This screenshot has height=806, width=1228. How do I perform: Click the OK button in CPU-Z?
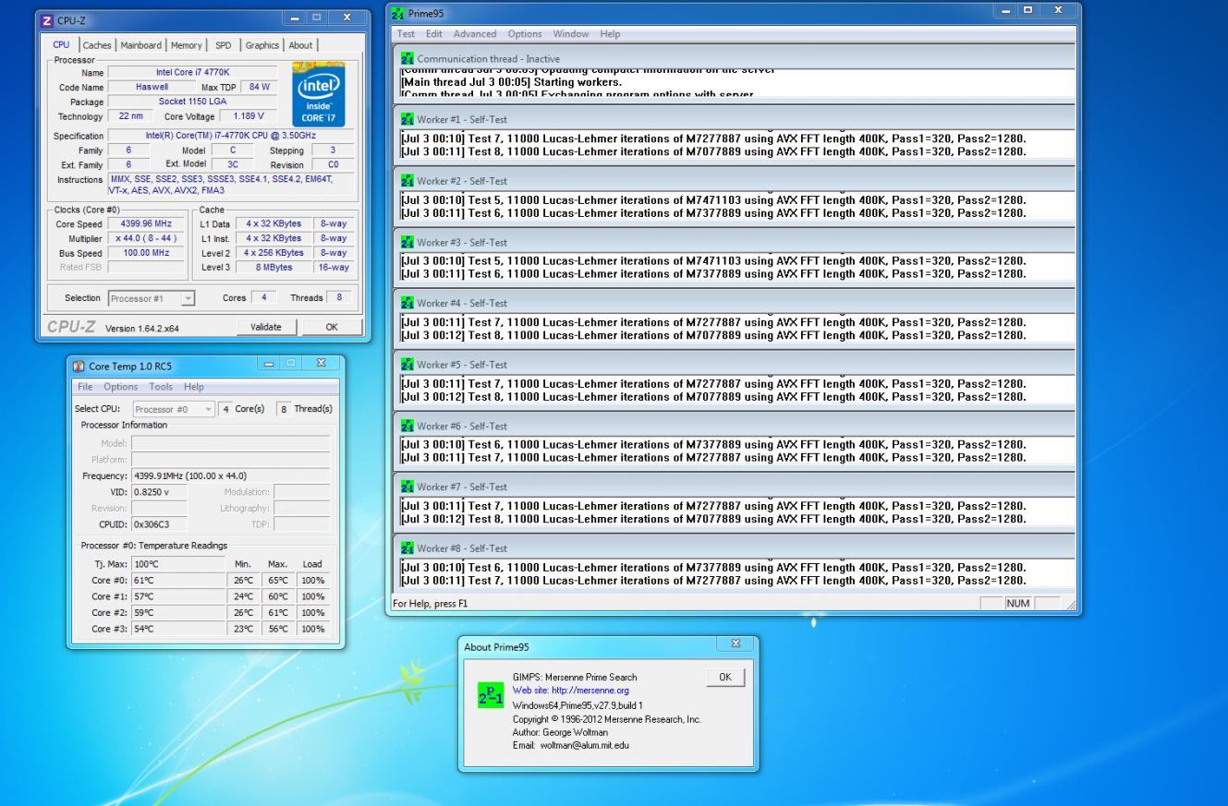click(332, 327)
